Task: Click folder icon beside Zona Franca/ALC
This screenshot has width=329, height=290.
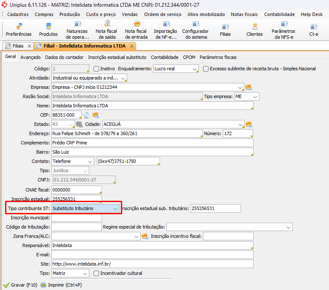Action: [x=145, y=236]
